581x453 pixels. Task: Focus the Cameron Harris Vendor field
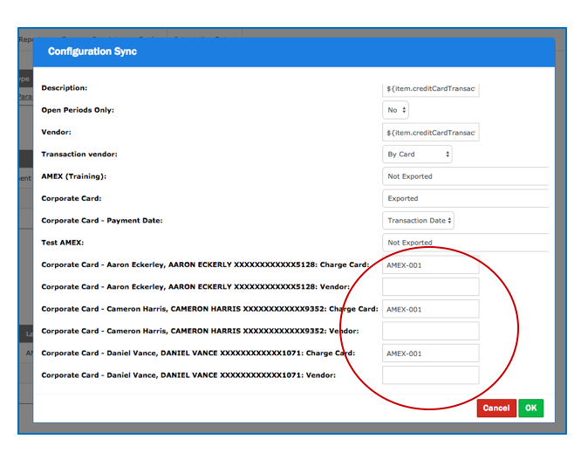click(431, 331)
